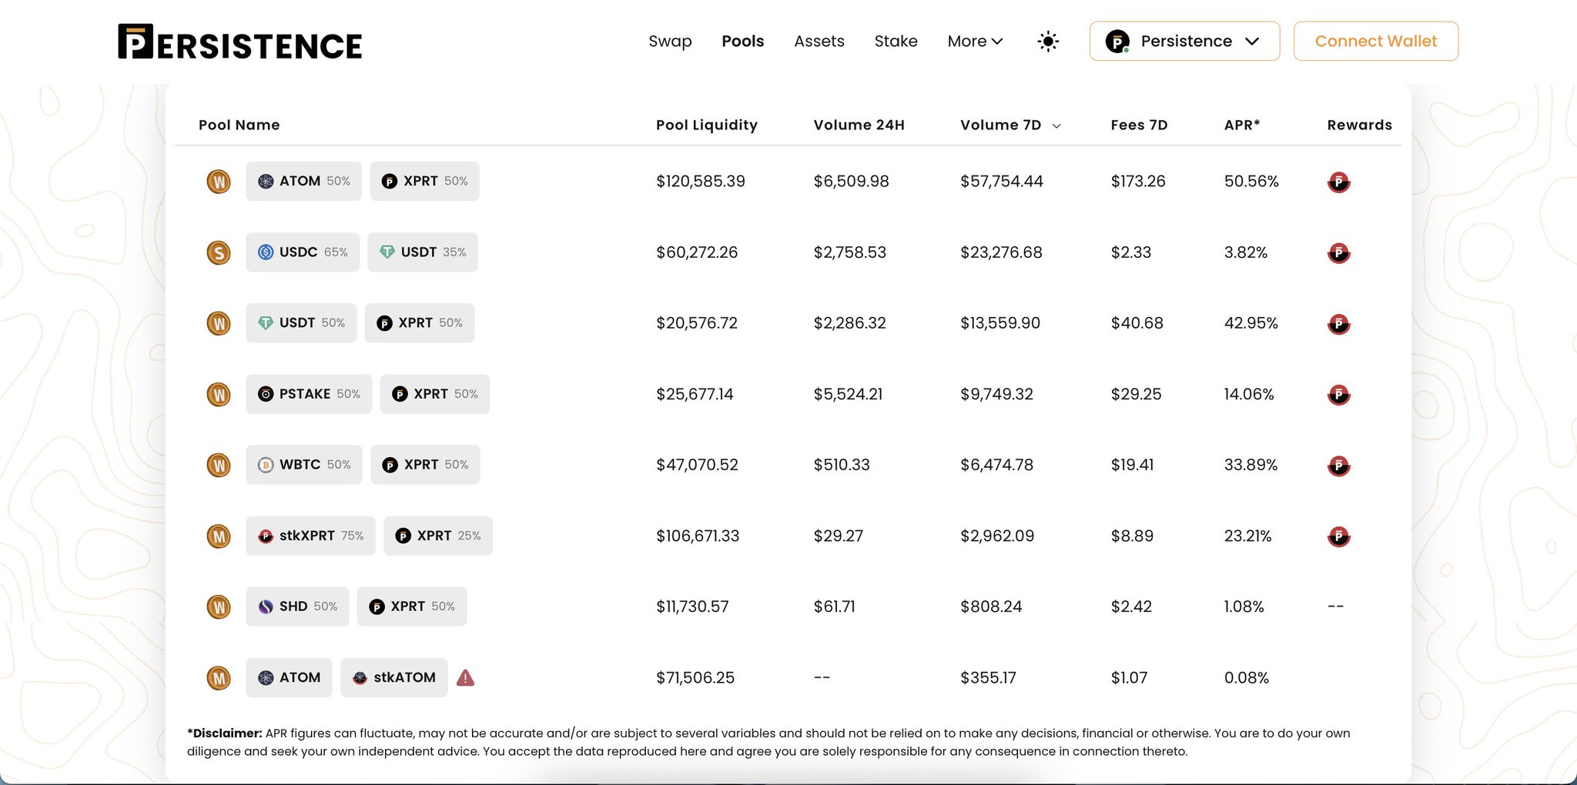Click the *Disclaimer: text

click(224, 733)
